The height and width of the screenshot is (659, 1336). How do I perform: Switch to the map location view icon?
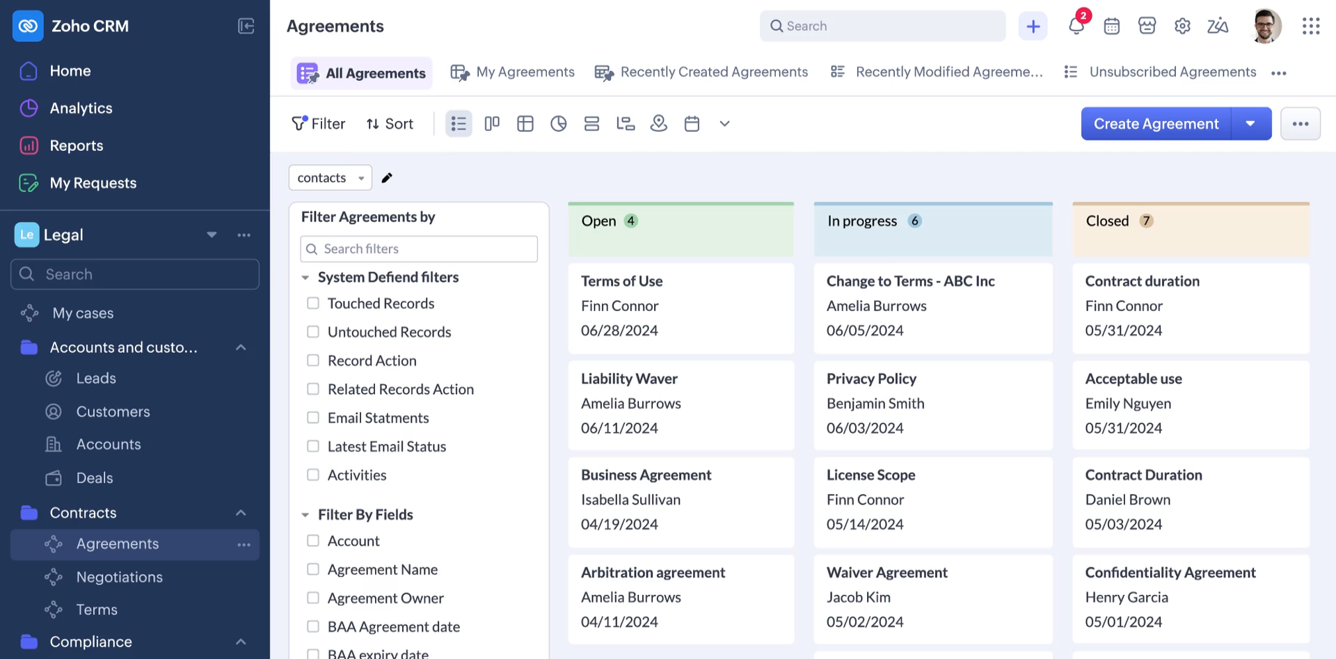(x=659, y=124)
